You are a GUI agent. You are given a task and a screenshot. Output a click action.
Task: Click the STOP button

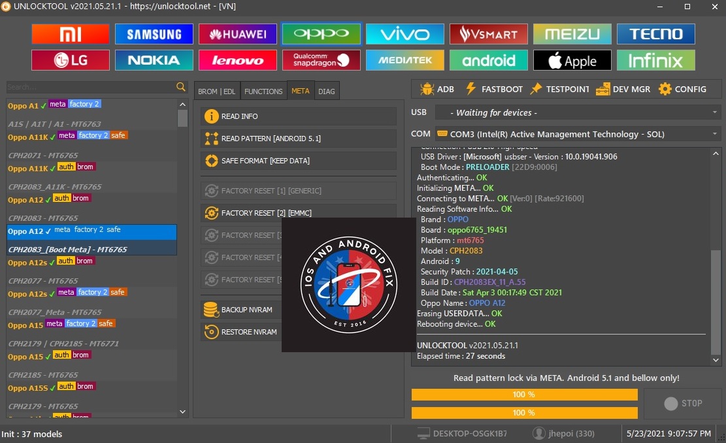pos(683,403)
